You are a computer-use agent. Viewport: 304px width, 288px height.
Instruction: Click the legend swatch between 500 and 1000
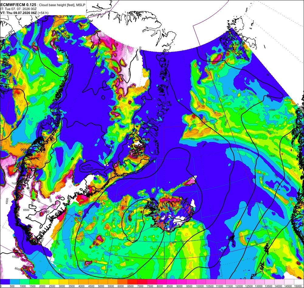pyautogui.click(x=15, y=281)
